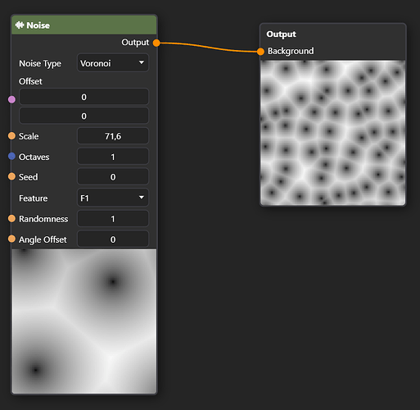Click the Scale input socket
Image resolution: width=420 pixels, height=410 pixels.
click(x=11, y=136)
